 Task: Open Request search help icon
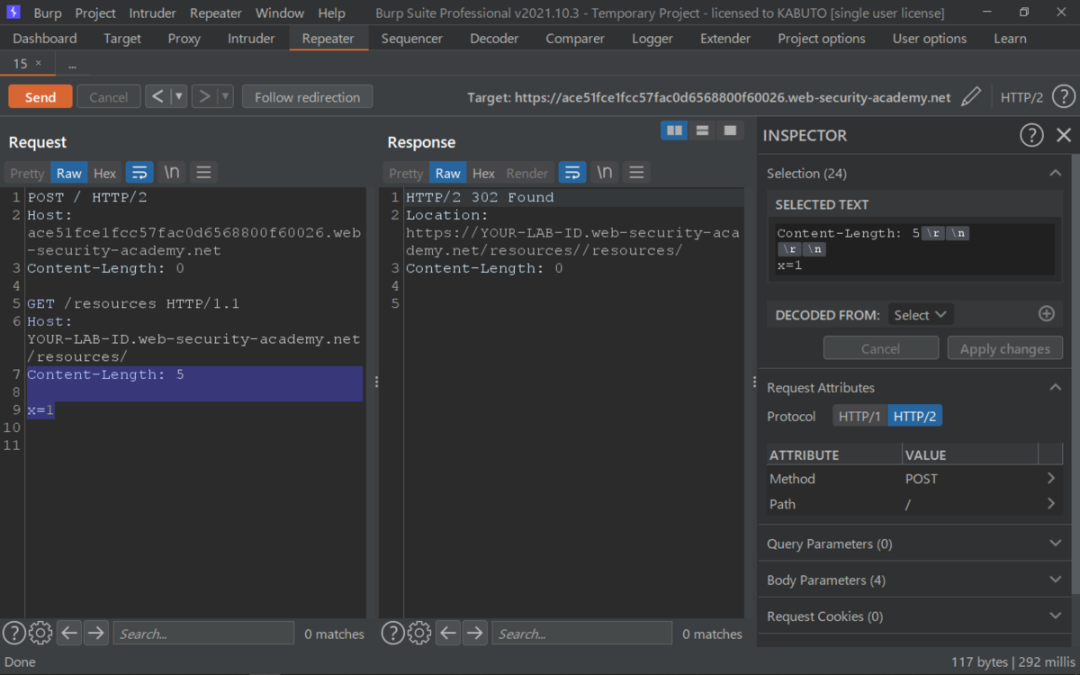(13, 634)
